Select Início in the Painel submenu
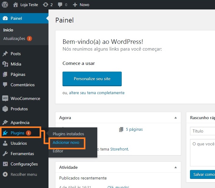The width and height of the screenshot is (215, 188). 8,30
